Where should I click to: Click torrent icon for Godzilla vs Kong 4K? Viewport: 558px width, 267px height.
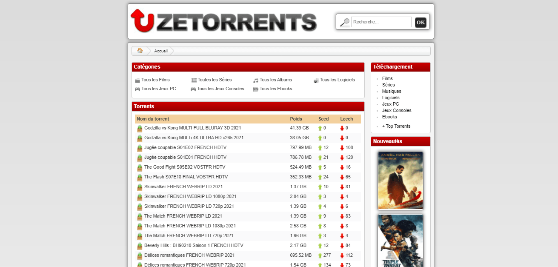click(x=140, y=138)
